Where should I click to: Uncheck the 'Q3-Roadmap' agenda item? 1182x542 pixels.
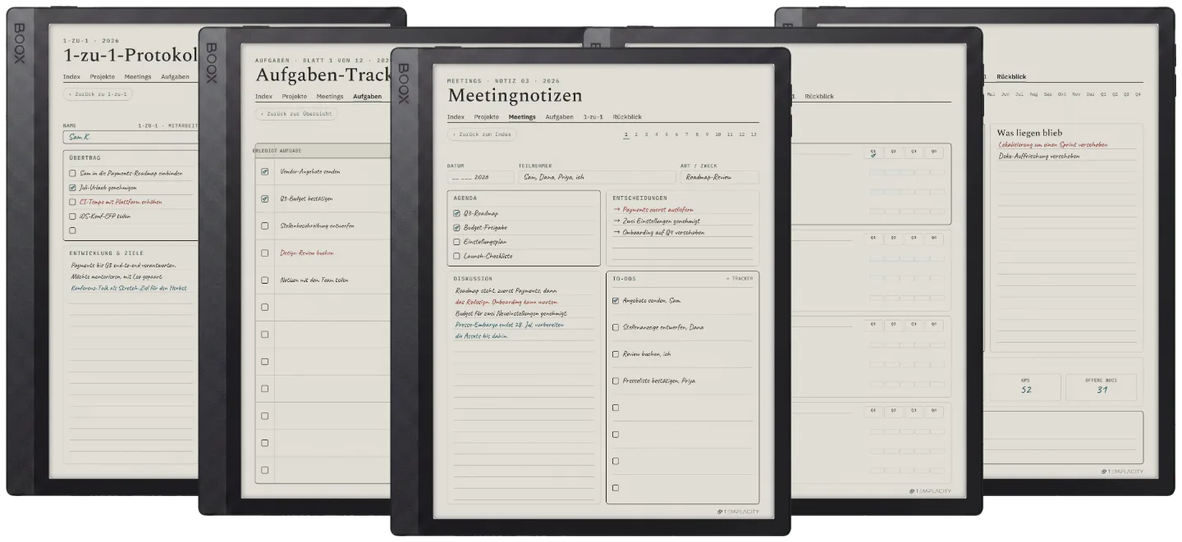[456, 213]
